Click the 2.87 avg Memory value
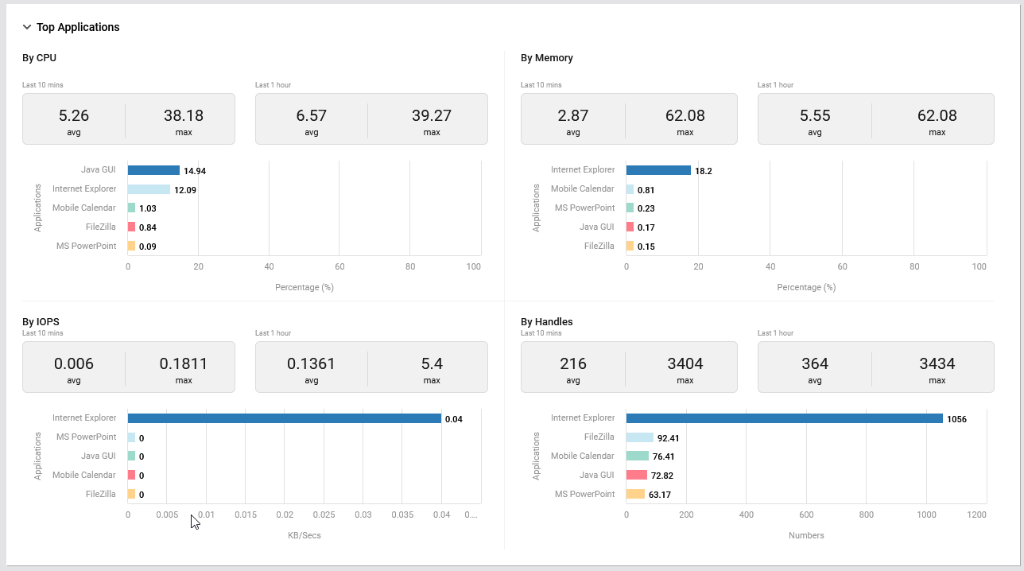 pos(572,115)
